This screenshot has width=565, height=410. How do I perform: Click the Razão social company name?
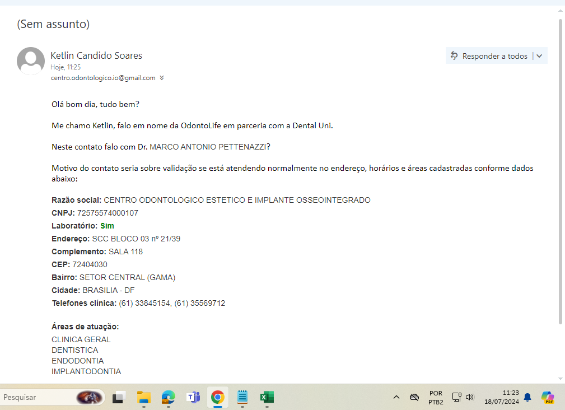click(237, 201)
